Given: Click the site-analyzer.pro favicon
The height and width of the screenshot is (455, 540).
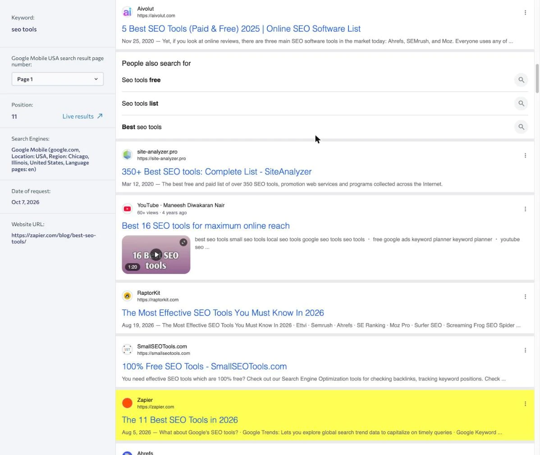Looking at the screenshot, I should click(127, 154).
